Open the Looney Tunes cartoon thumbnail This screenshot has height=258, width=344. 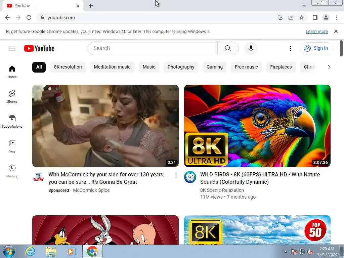tap(105, 230)
